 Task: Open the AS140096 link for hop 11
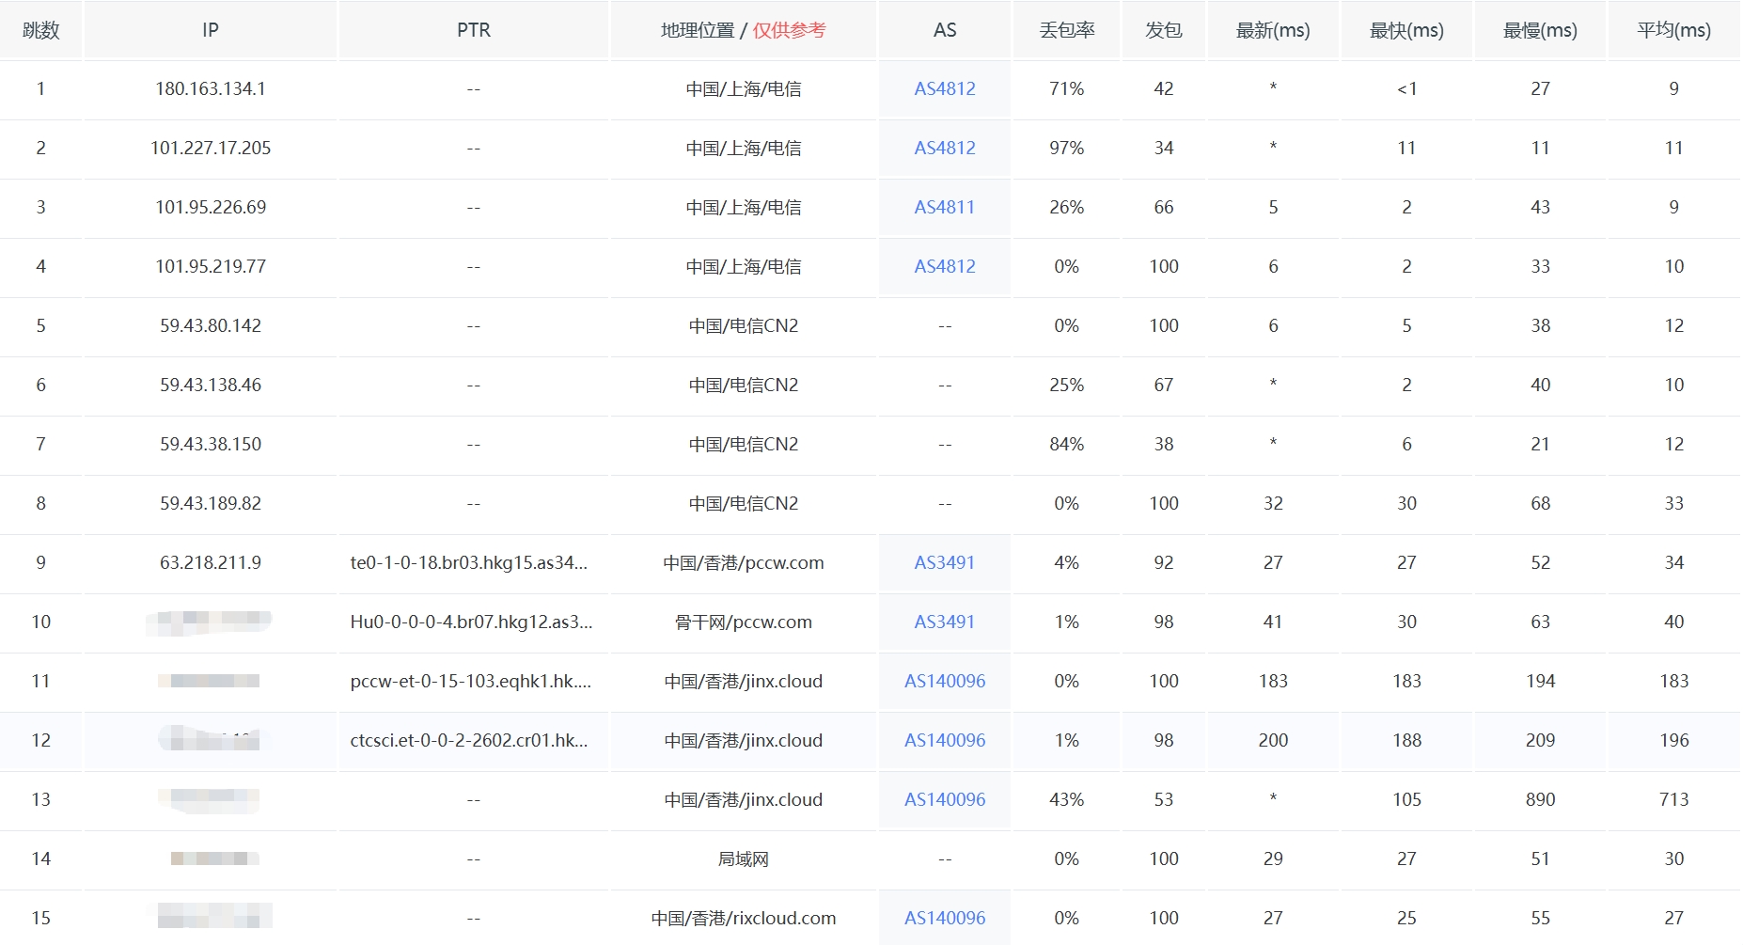[x=943, y=681]
